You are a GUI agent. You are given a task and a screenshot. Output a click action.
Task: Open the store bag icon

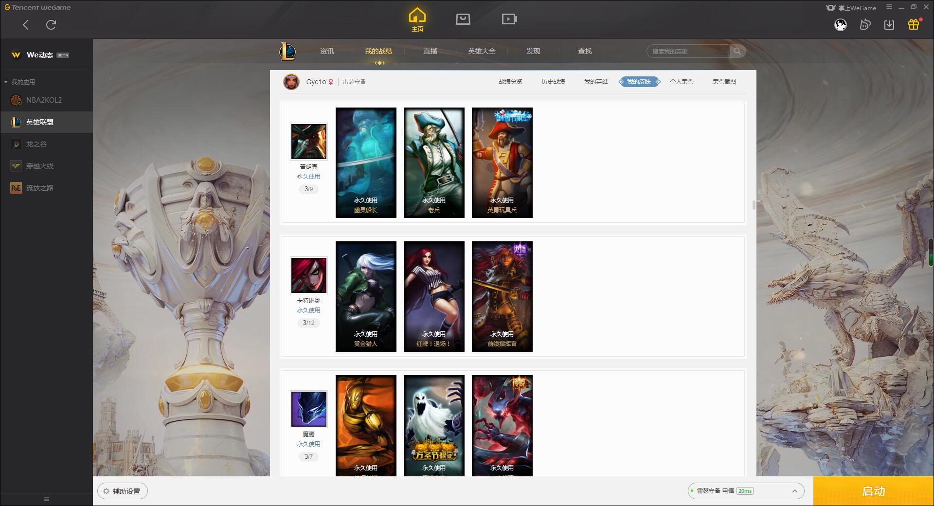[463, 19]
